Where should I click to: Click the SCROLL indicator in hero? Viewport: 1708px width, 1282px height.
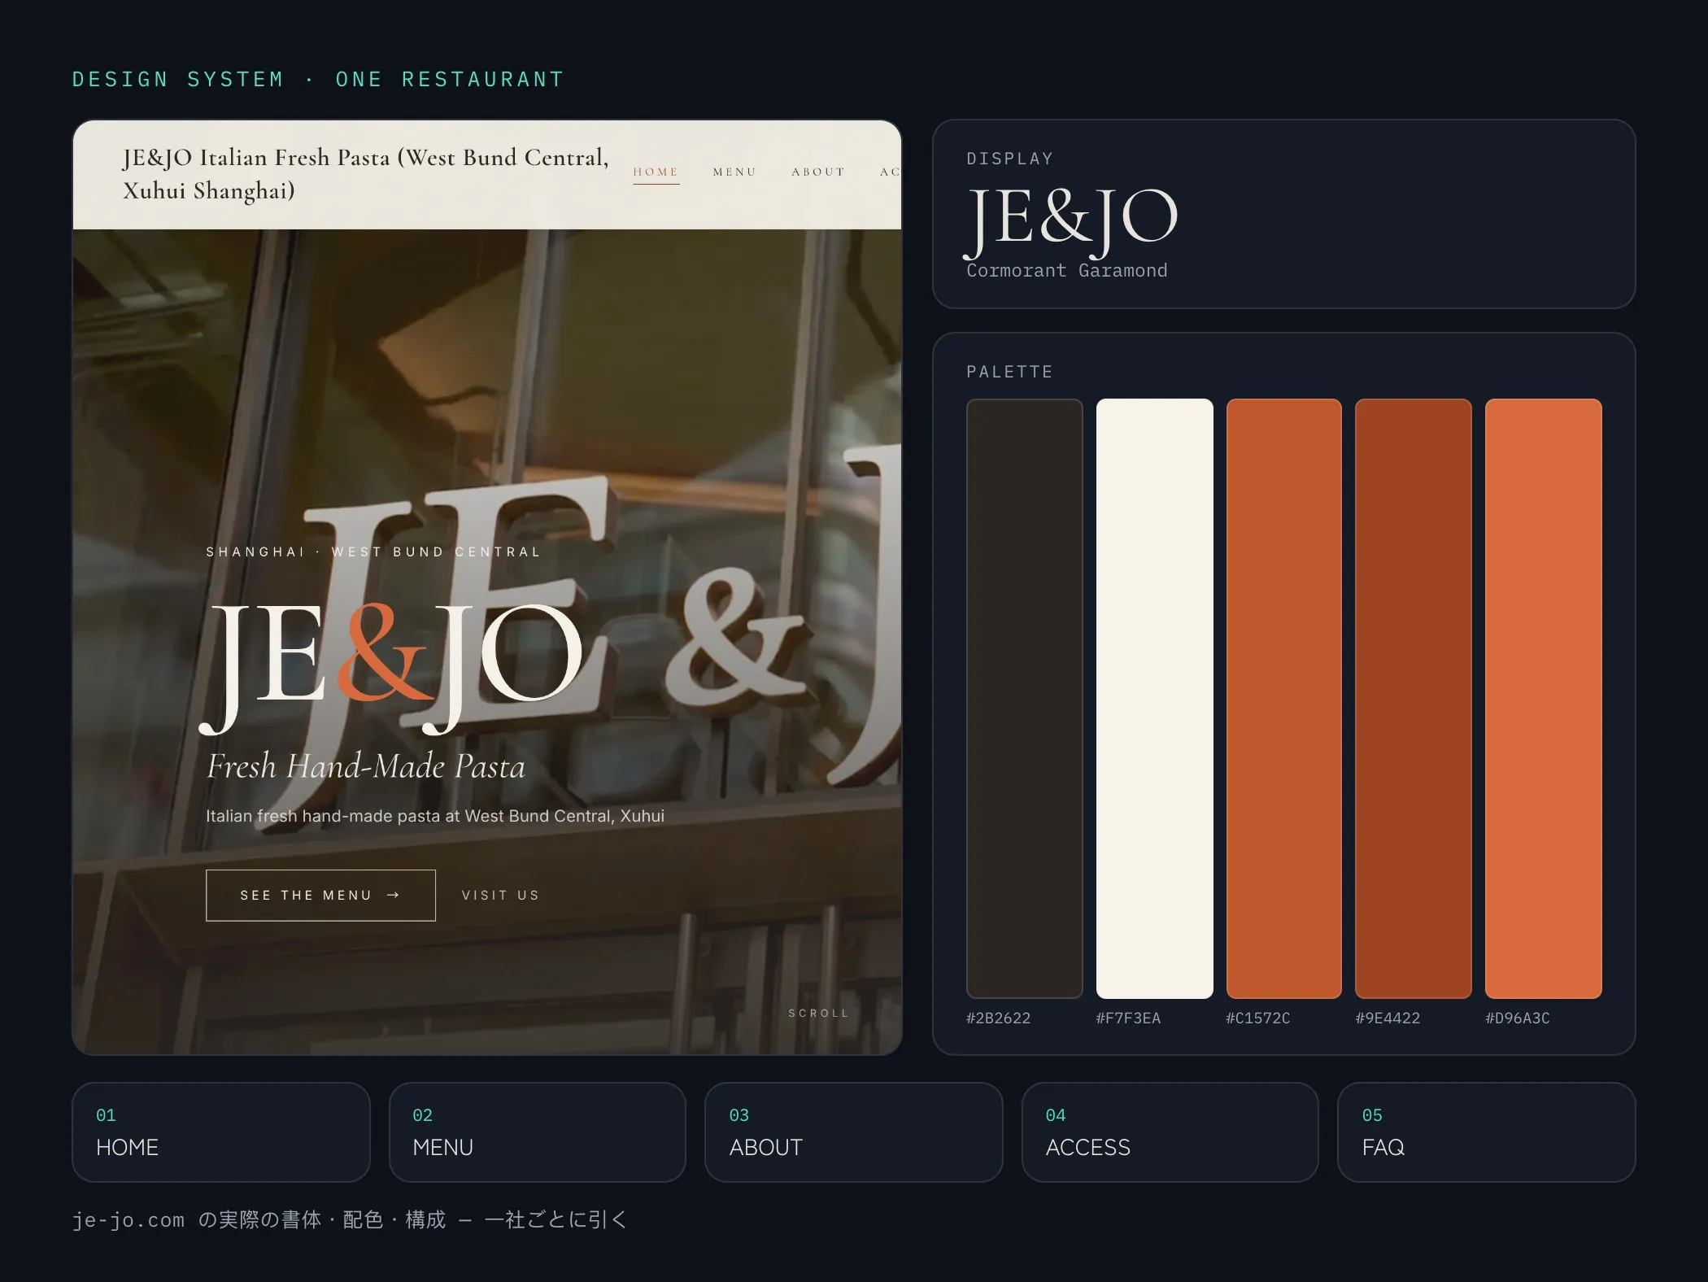click(x=818, y=1014)
